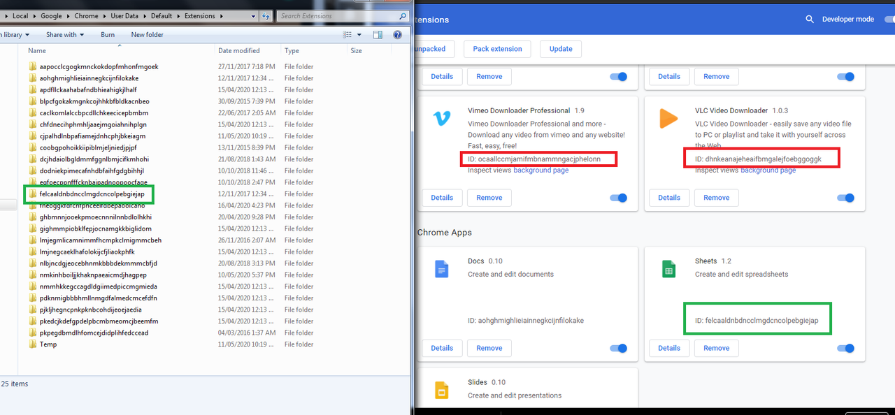Click the Slides app icon
Viewport: 895px width, 415px height.
point(441,390)
